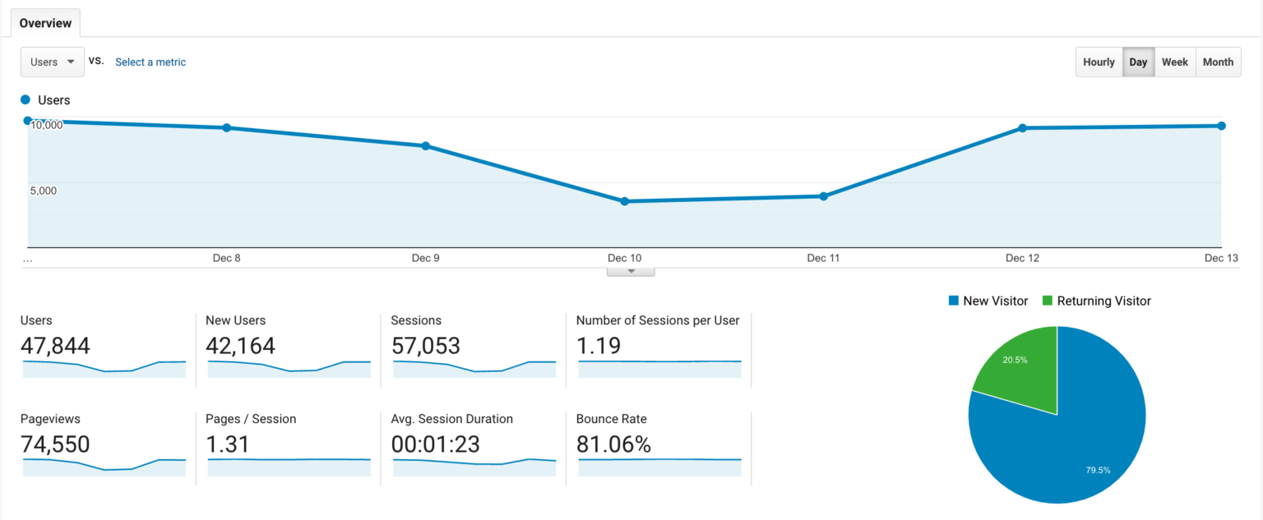Screen dimensions: 1263x520
Task: Click the blue Users legend dot
Action: (25, 100)
